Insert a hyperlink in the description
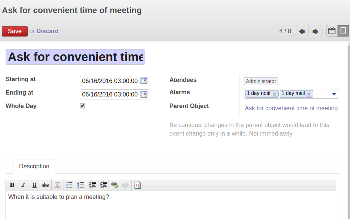Screen dimensions: 350x219 (115, 185)
